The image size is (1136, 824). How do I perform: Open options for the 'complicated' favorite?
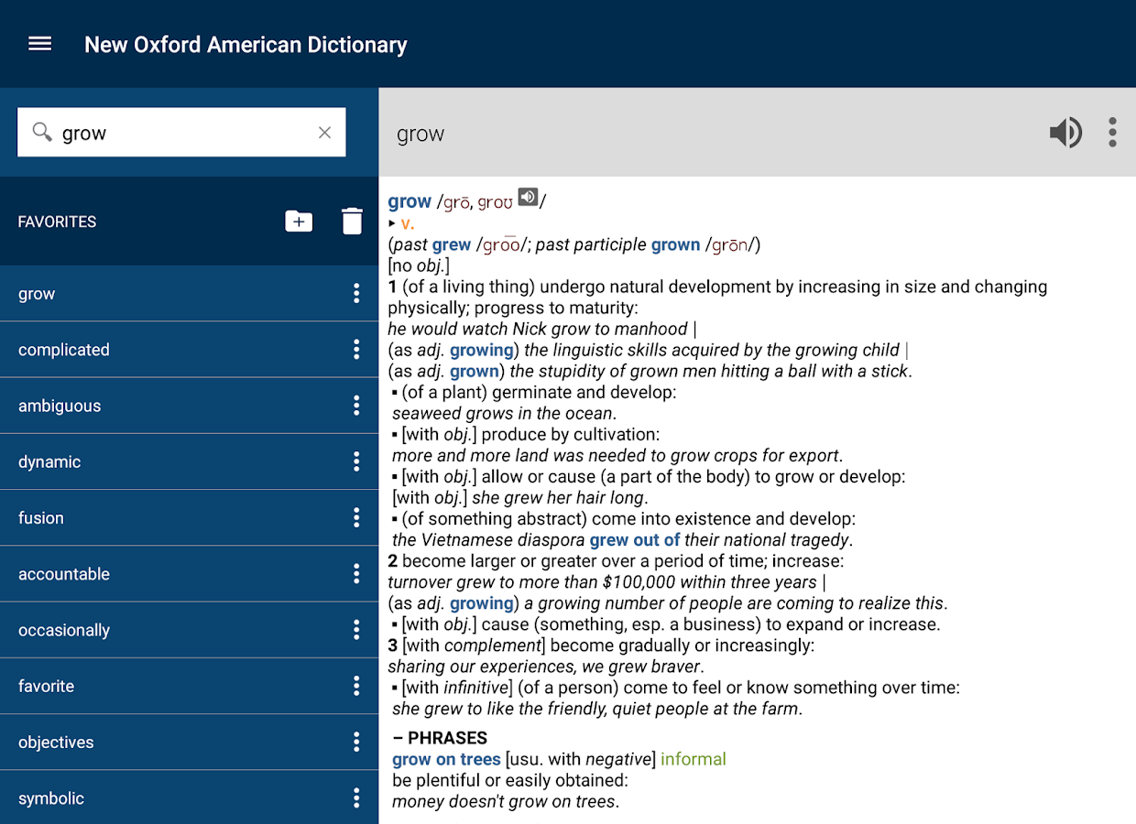[356, 350]
